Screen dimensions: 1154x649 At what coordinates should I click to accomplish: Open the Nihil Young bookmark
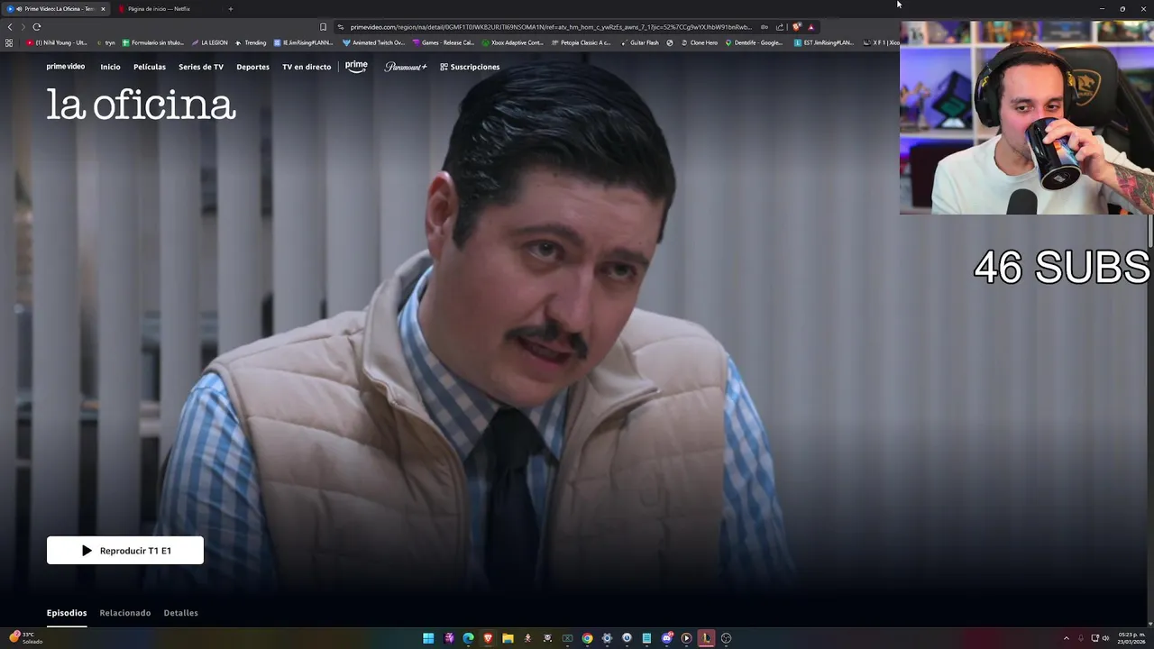pyautogui.click(x=58, y=42)
